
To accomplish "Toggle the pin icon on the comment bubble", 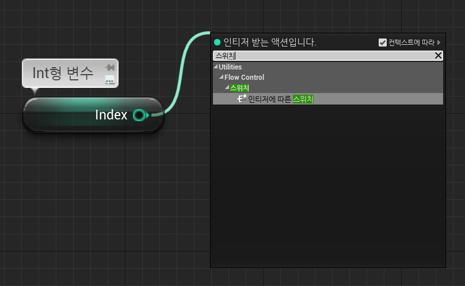I will point(110,68).
